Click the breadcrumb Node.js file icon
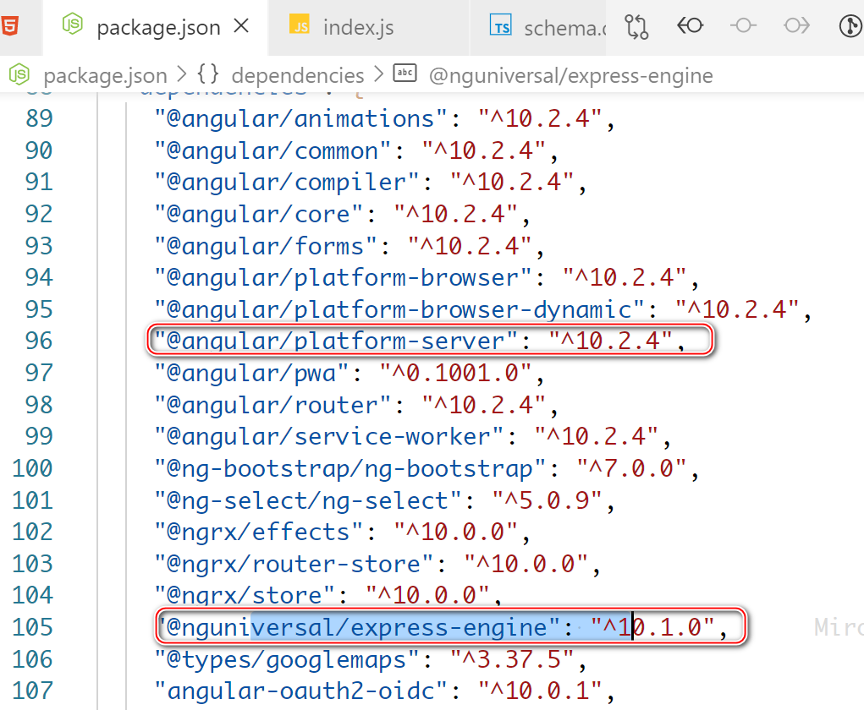The width and height of the screenshot is (864, 710). point(19,74)
